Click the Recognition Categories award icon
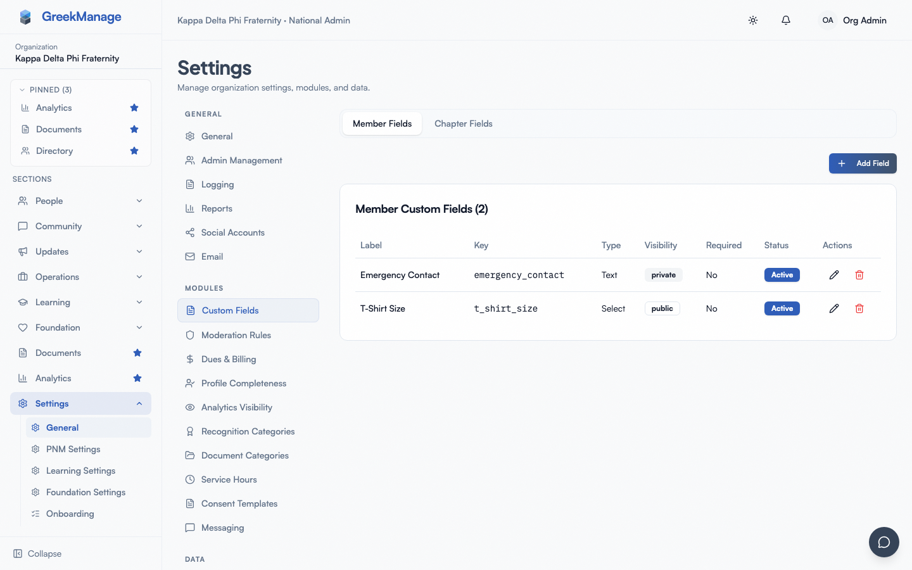The height and width of the screenshot is (570, 912). (190, 431)
